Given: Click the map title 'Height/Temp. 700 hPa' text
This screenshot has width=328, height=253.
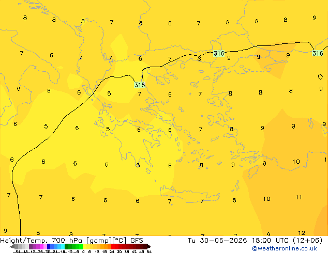Looking at the screenshot, I should (41, 241).
